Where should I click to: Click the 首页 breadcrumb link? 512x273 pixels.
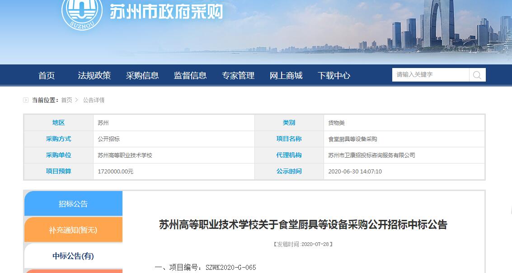tap(66, 100)
